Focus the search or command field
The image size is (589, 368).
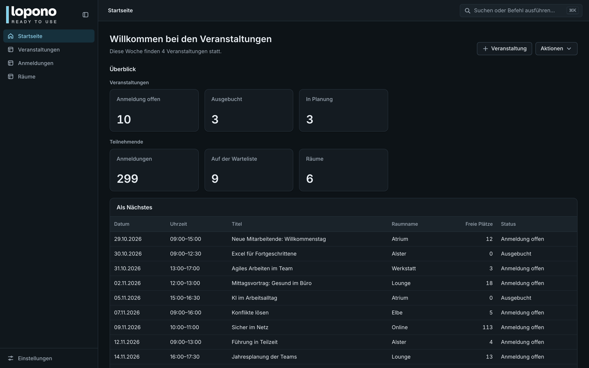click(521, 11)
